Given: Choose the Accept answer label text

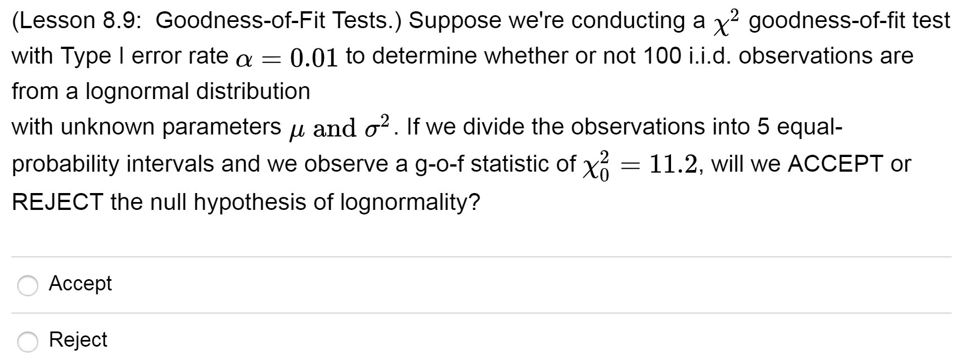Looking at the screenshot, I should click(x=80, y=283).
